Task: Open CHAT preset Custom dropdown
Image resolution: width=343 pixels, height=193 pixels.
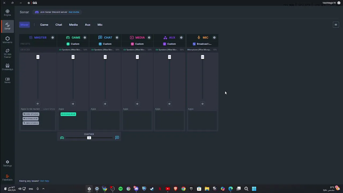Action: (x=105, y=44)
